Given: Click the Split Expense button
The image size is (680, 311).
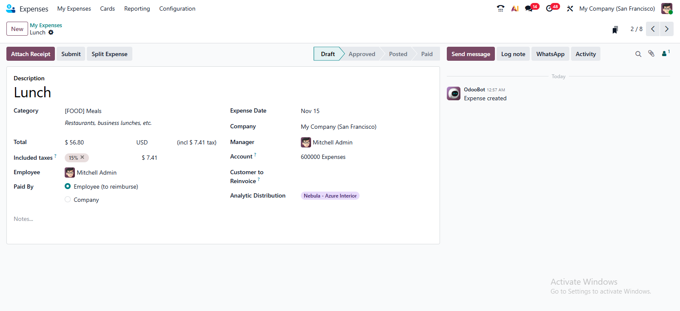Looking at the screenshot, I should tap(109, 54).
